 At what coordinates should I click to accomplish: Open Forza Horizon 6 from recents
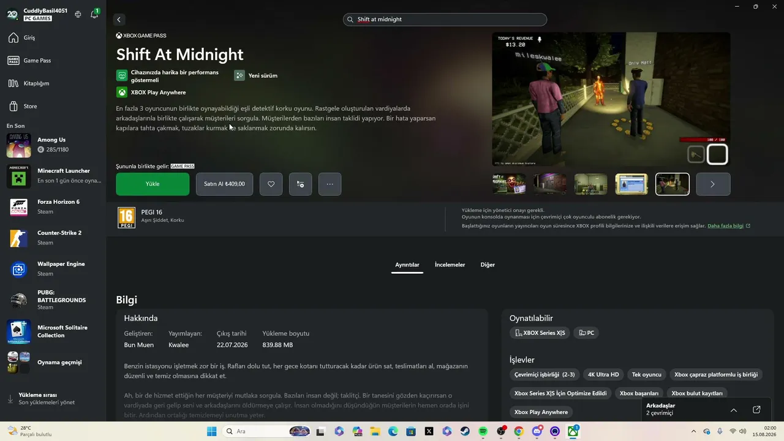[x=53, y=207]
